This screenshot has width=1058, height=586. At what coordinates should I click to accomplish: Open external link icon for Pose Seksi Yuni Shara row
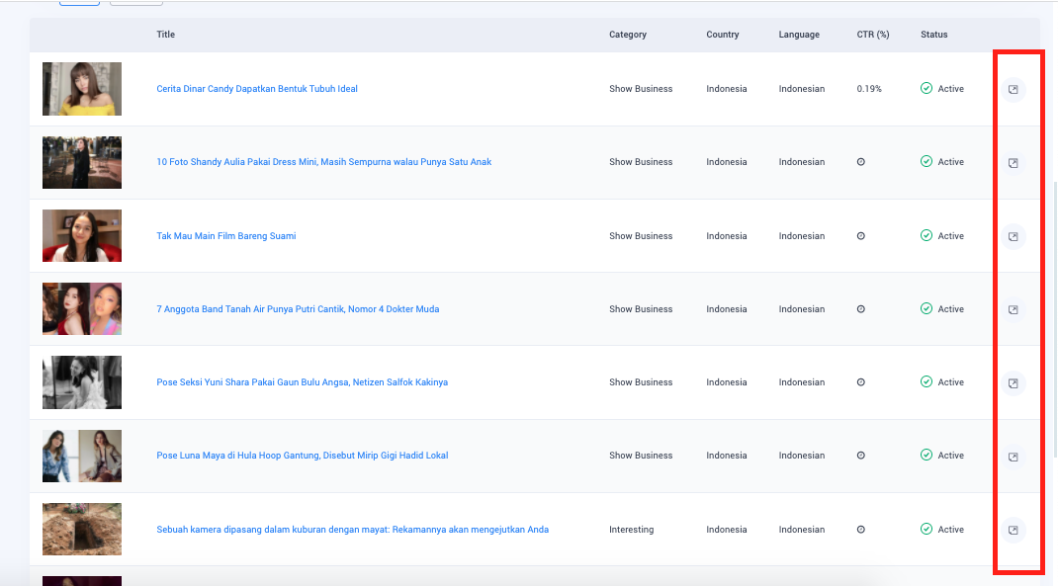[x=1013, y=383]
